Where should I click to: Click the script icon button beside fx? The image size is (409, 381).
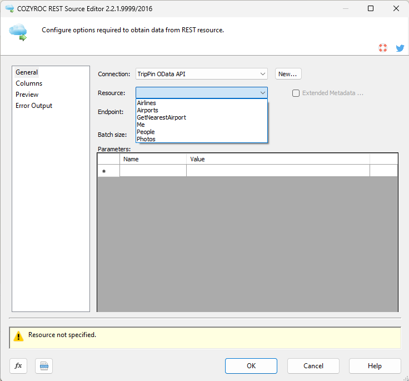tap(44, 366)
